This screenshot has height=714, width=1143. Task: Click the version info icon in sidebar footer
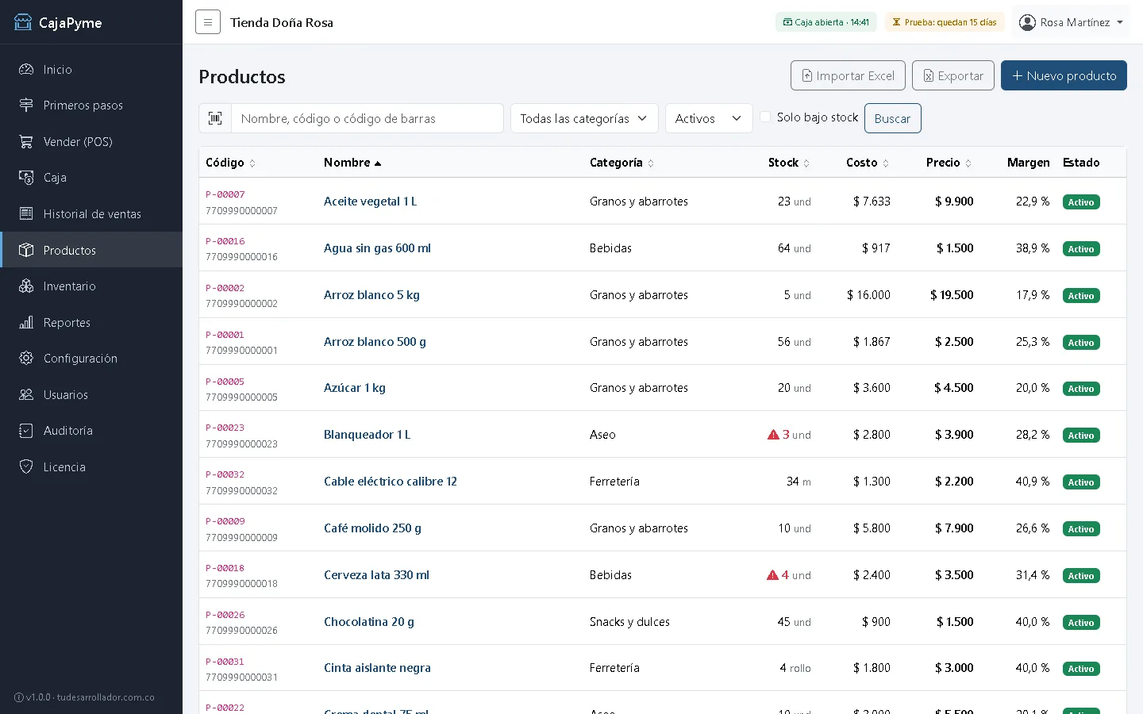[19, 697]
